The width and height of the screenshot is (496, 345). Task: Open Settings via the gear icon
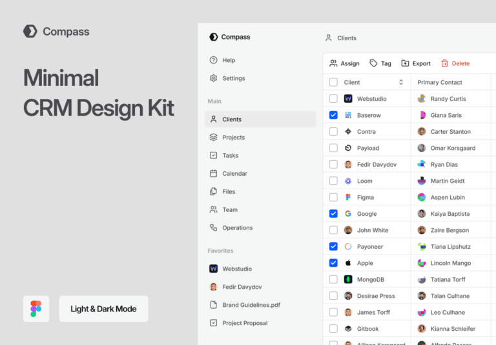click(x=214, y=78)
